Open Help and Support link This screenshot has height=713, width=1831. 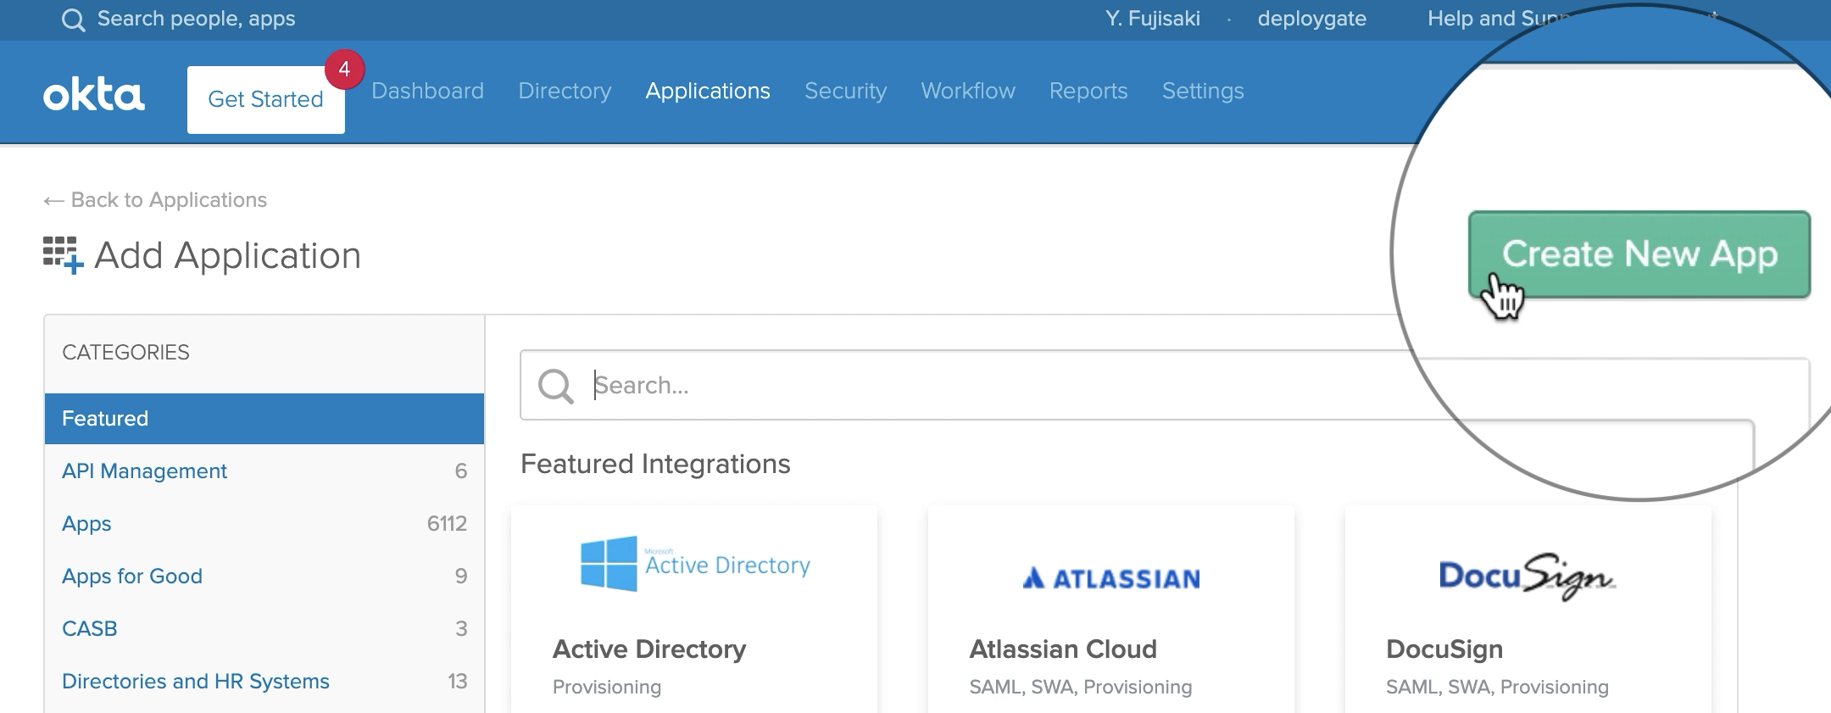(1496, 19)
